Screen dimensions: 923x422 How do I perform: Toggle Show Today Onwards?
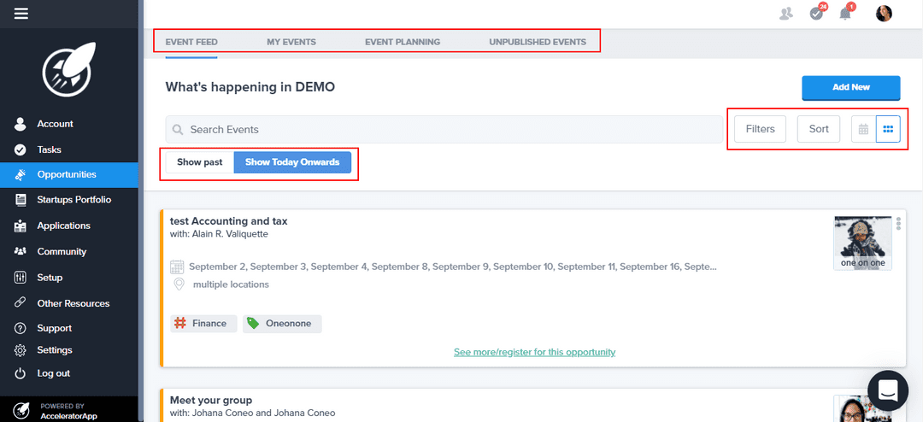coord(292,162)
